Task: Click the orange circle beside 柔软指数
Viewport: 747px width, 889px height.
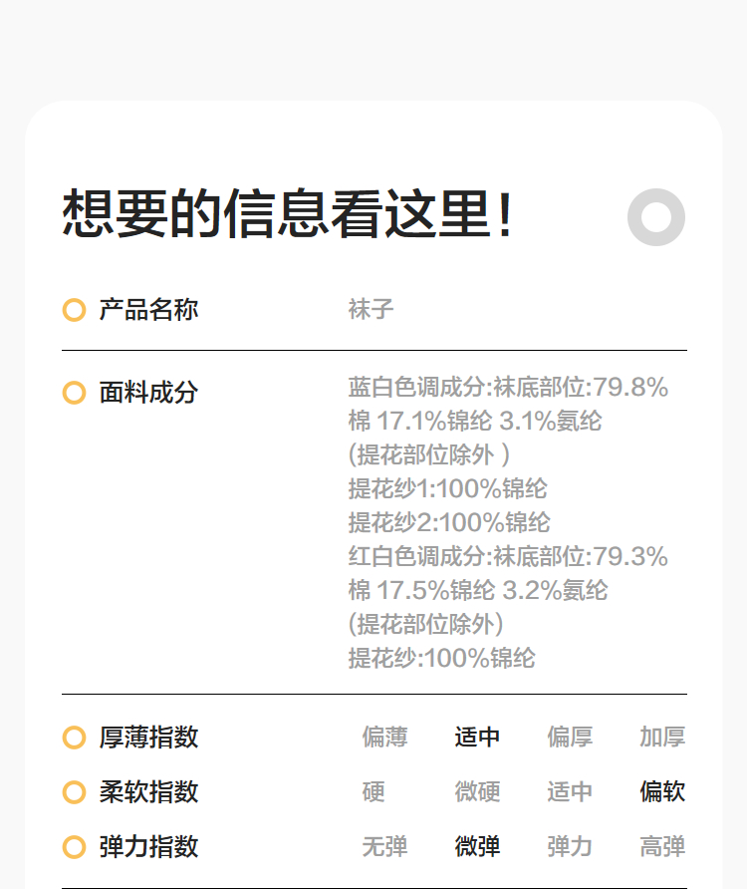Action: tap(74, 792)
